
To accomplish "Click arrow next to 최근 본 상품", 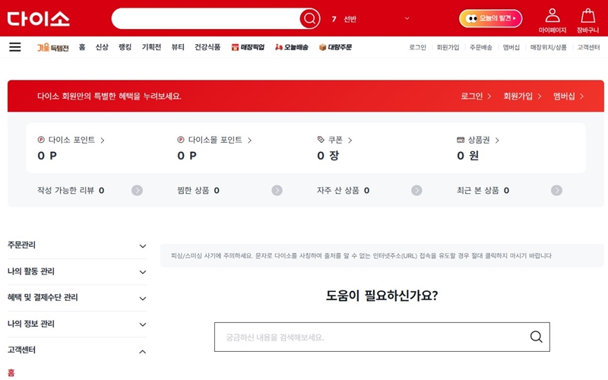I will [x=556, y=191].
